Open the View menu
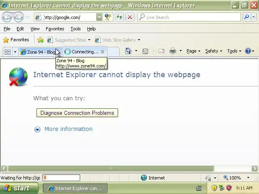The width and height of the screenshot is (259, 194). (35, 29)
